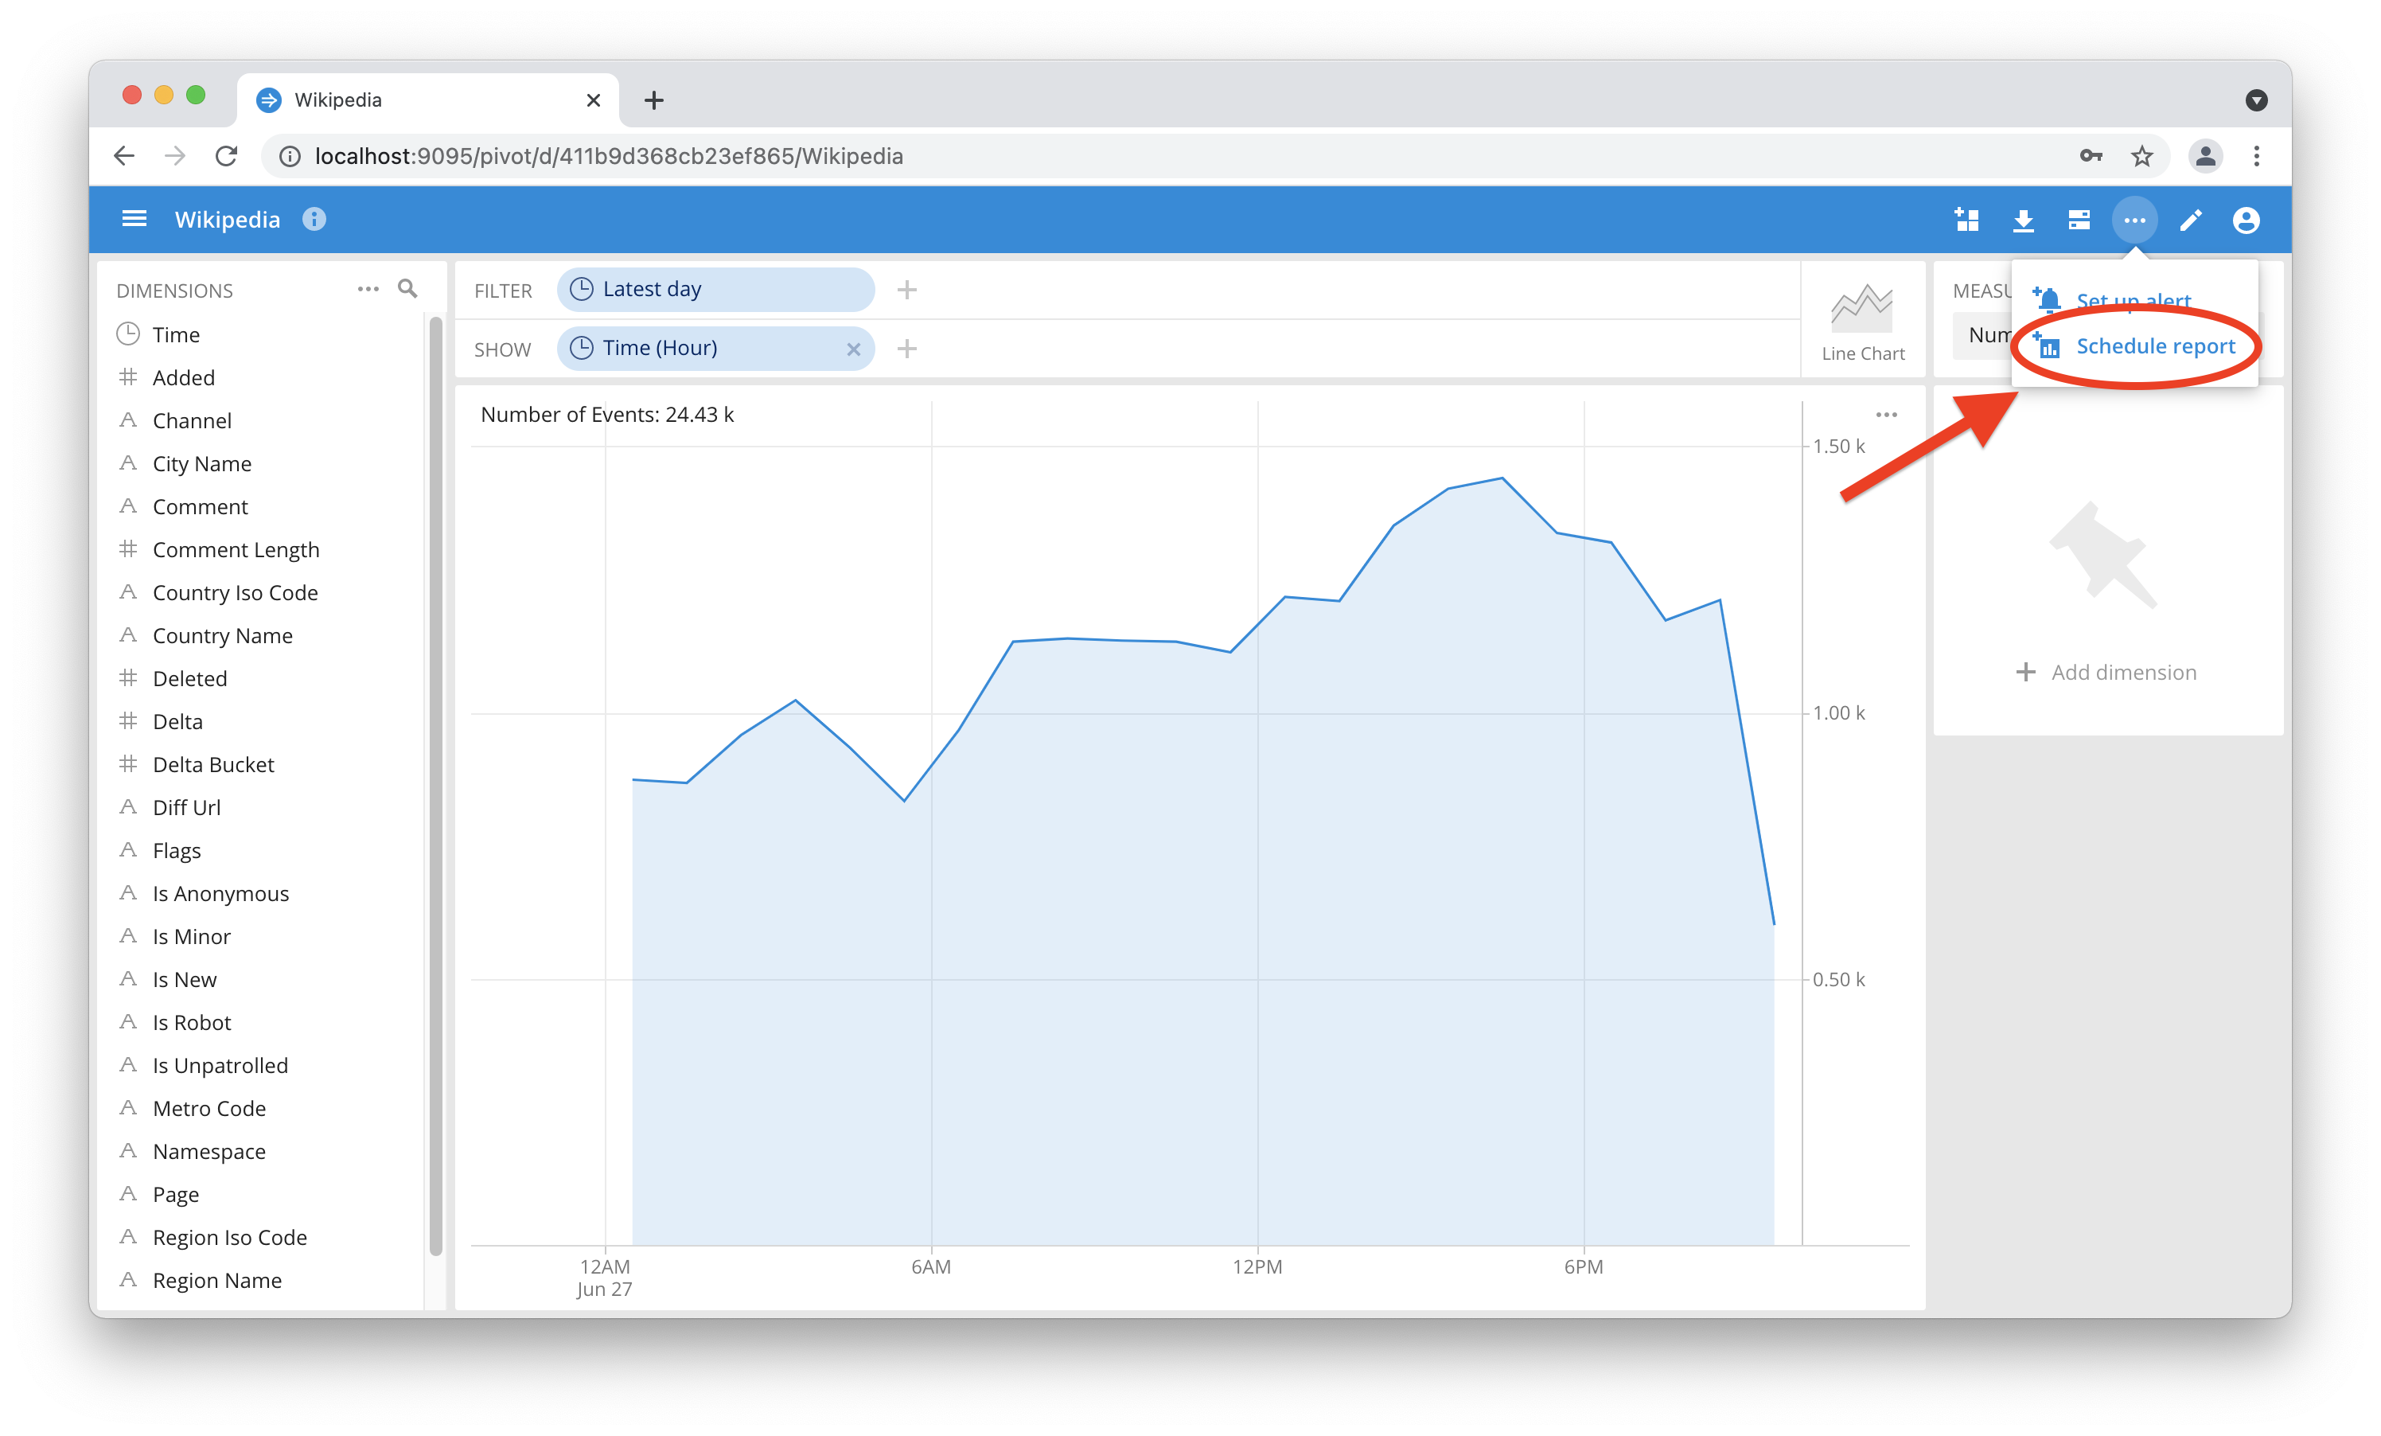This screenshot has height=1436, width=2381.
Task: Open the hamburger menu beside Wikipedia title
Action: [x=134, y=218]
